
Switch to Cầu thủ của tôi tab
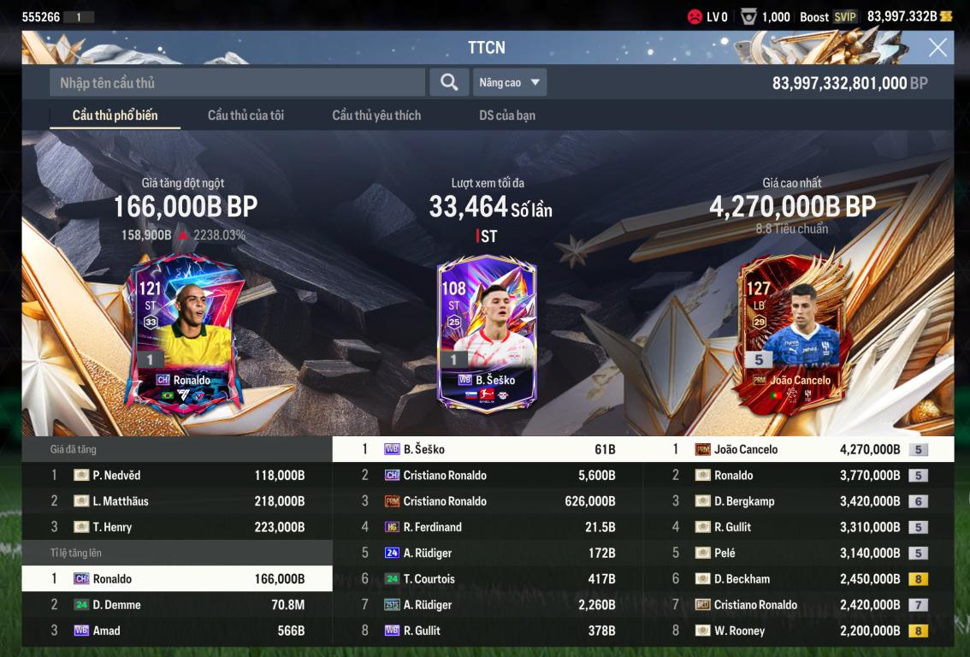(245, 115)
